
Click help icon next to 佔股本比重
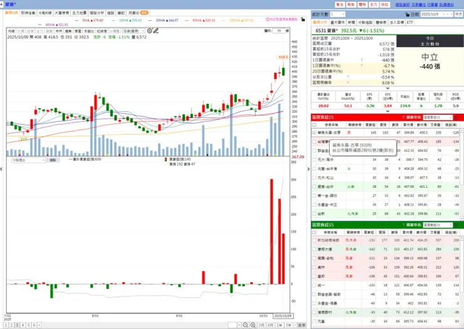click(348, 77)
